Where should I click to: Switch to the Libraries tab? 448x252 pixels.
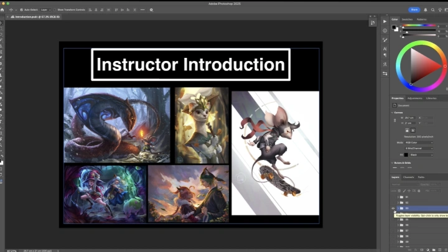tap(431, 98)
